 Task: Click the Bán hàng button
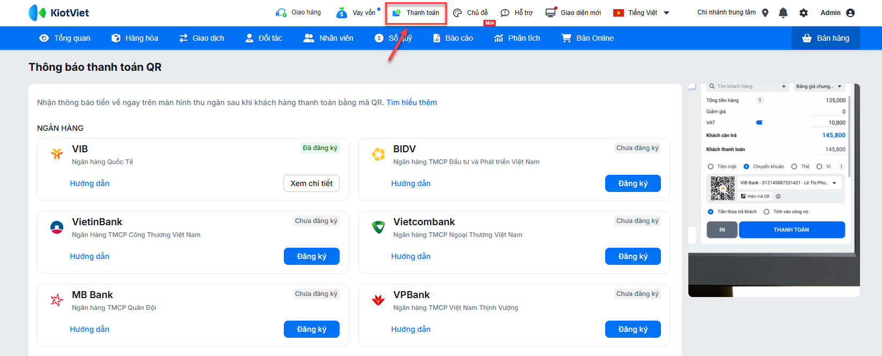pos(825,38)
